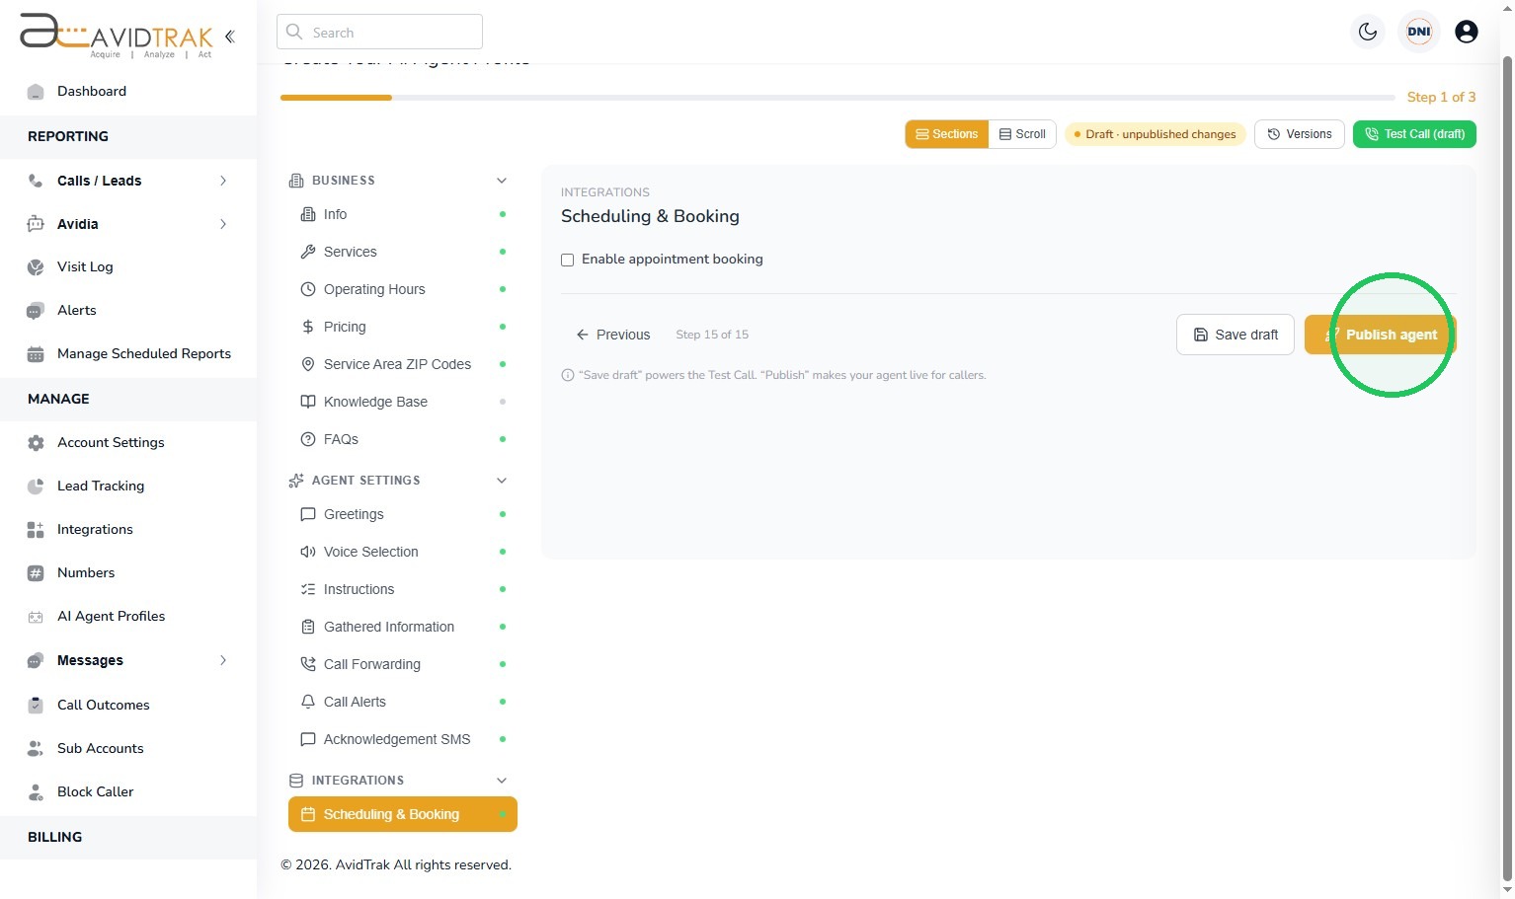Screen dimensions: 1515x899
Task: Collapse the Integrations section
Action: coord(502,781)
